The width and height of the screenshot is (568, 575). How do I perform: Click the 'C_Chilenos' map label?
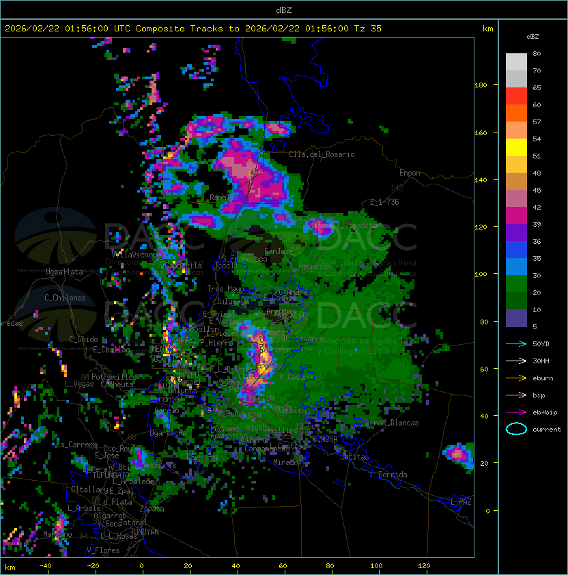click(65, 298)
